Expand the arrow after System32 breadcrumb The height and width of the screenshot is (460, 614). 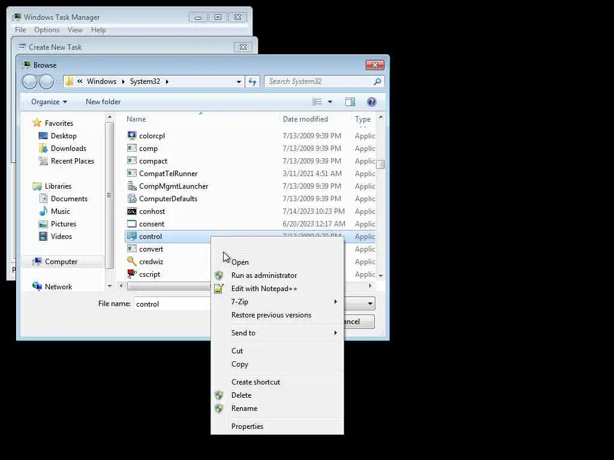tap(167, 81)
